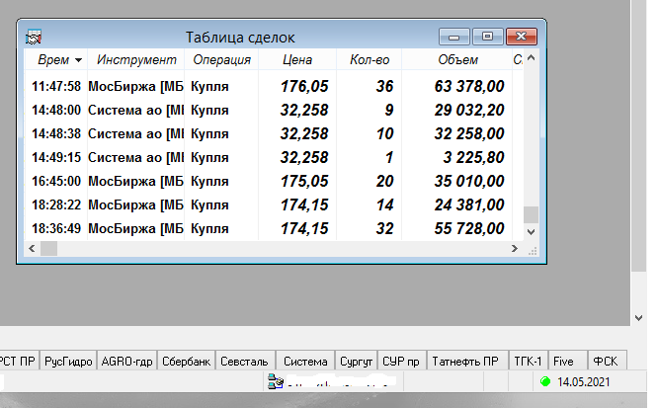The width and height of the screenshot is (658, 408).
Task: Open the AGRO-гдр tab
Action: click(126, 361)
